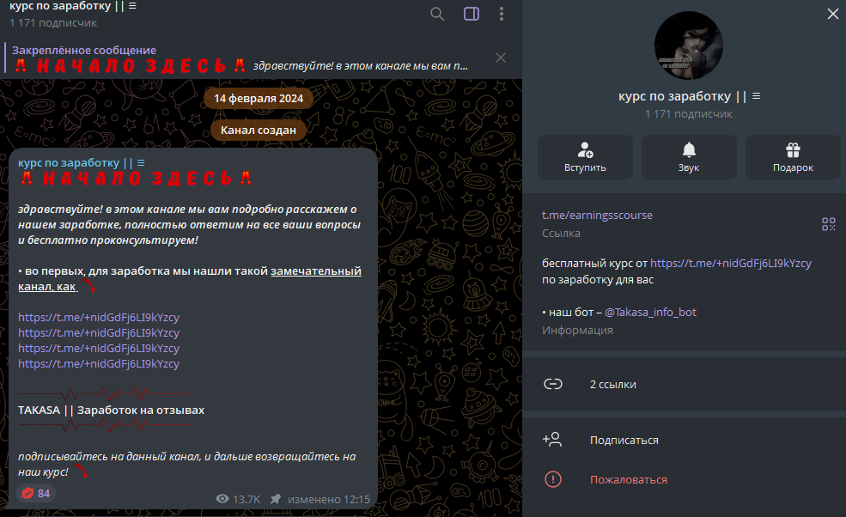846x517 pixels.
Task: Open the search magnifier in chat header
Action: click(437, 14)
